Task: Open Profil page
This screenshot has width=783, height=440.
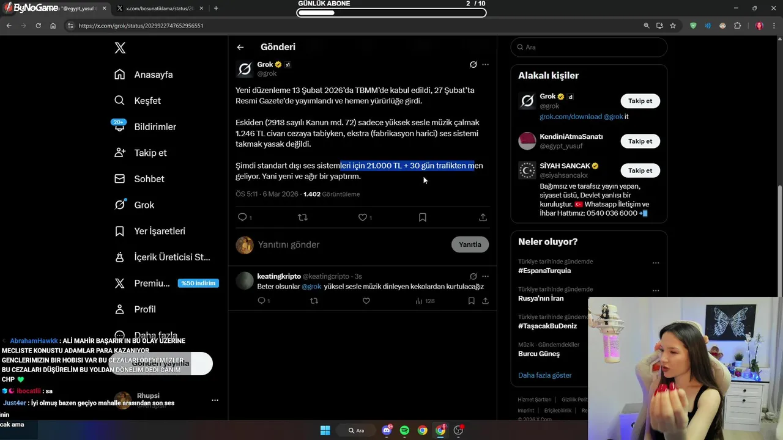Action: click(x=135, y=309)
